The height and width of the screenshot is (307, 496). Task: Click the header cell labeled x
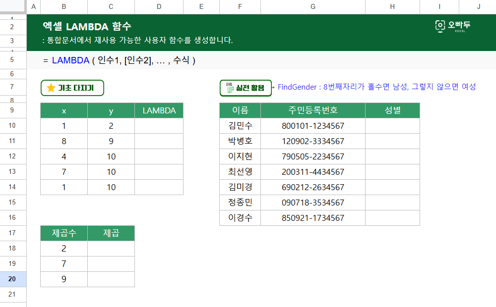click(64, 110)
